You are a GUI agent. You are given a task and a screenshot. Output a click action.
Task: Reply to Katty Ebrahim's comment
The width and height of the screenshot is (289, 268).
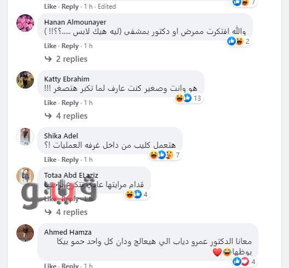coord(70,103)
